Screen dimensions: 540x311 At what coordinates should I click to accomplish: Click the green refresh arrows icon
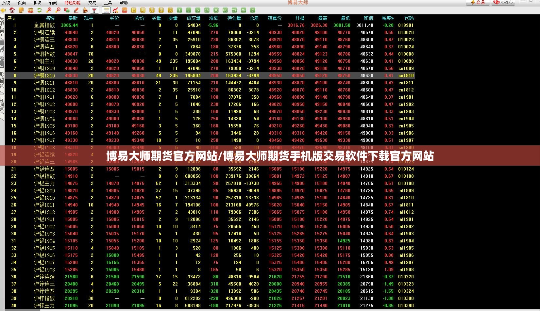(40, 10)
